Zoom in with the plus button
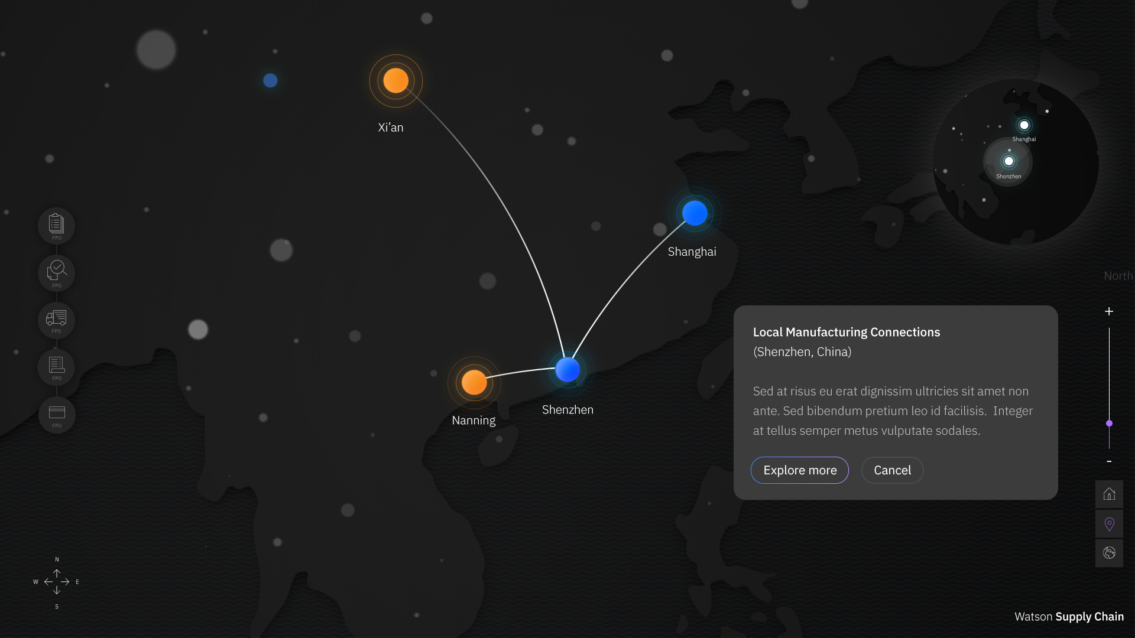 click(1109, 311)
